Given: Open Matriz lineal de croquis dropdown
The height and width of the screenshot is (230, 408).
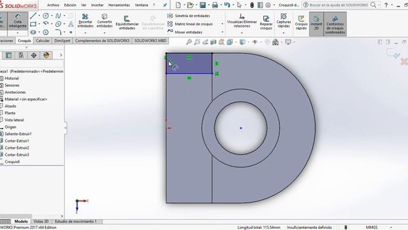Looking at the screenshot, I should tap(222, 24).
